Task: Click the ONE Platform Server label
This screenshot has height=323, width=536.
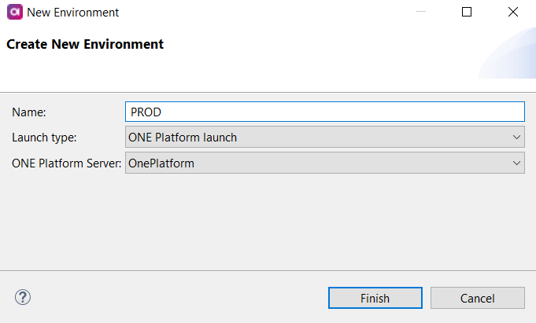Action: 66,163
